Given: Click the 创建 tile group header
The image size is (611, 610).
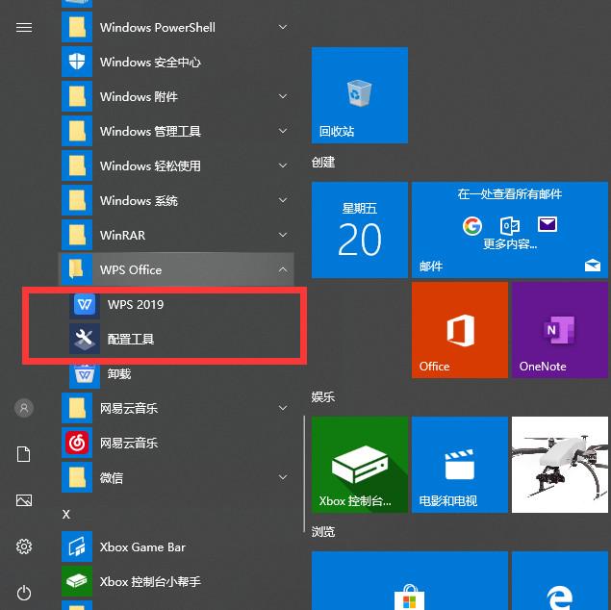Looking at the screenshot, I should (323, 162).
